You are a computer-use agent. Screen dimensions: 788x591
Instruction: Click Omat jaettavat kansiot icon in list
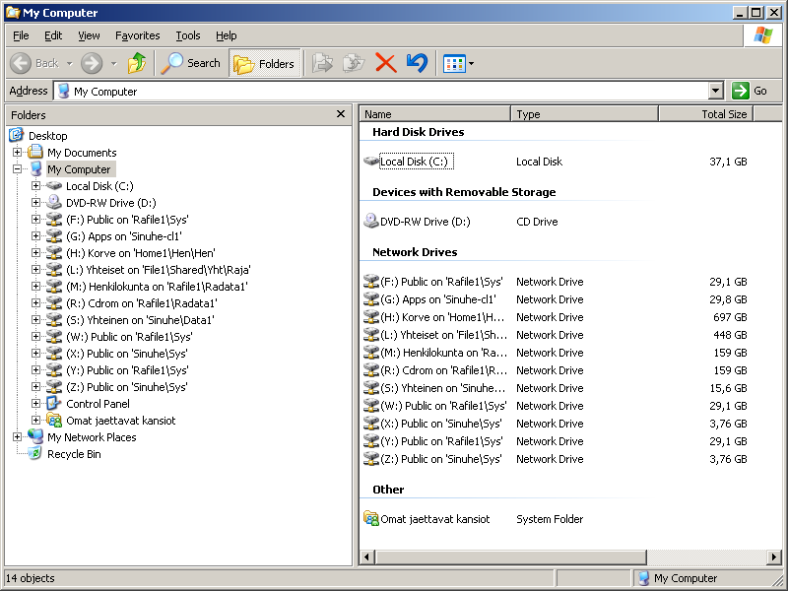click(x=371, y=518)
